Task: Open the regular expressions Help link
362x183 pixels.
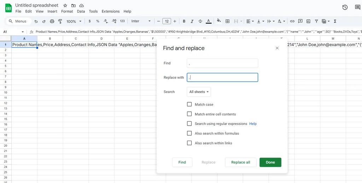Action: (x=253, y=124)
